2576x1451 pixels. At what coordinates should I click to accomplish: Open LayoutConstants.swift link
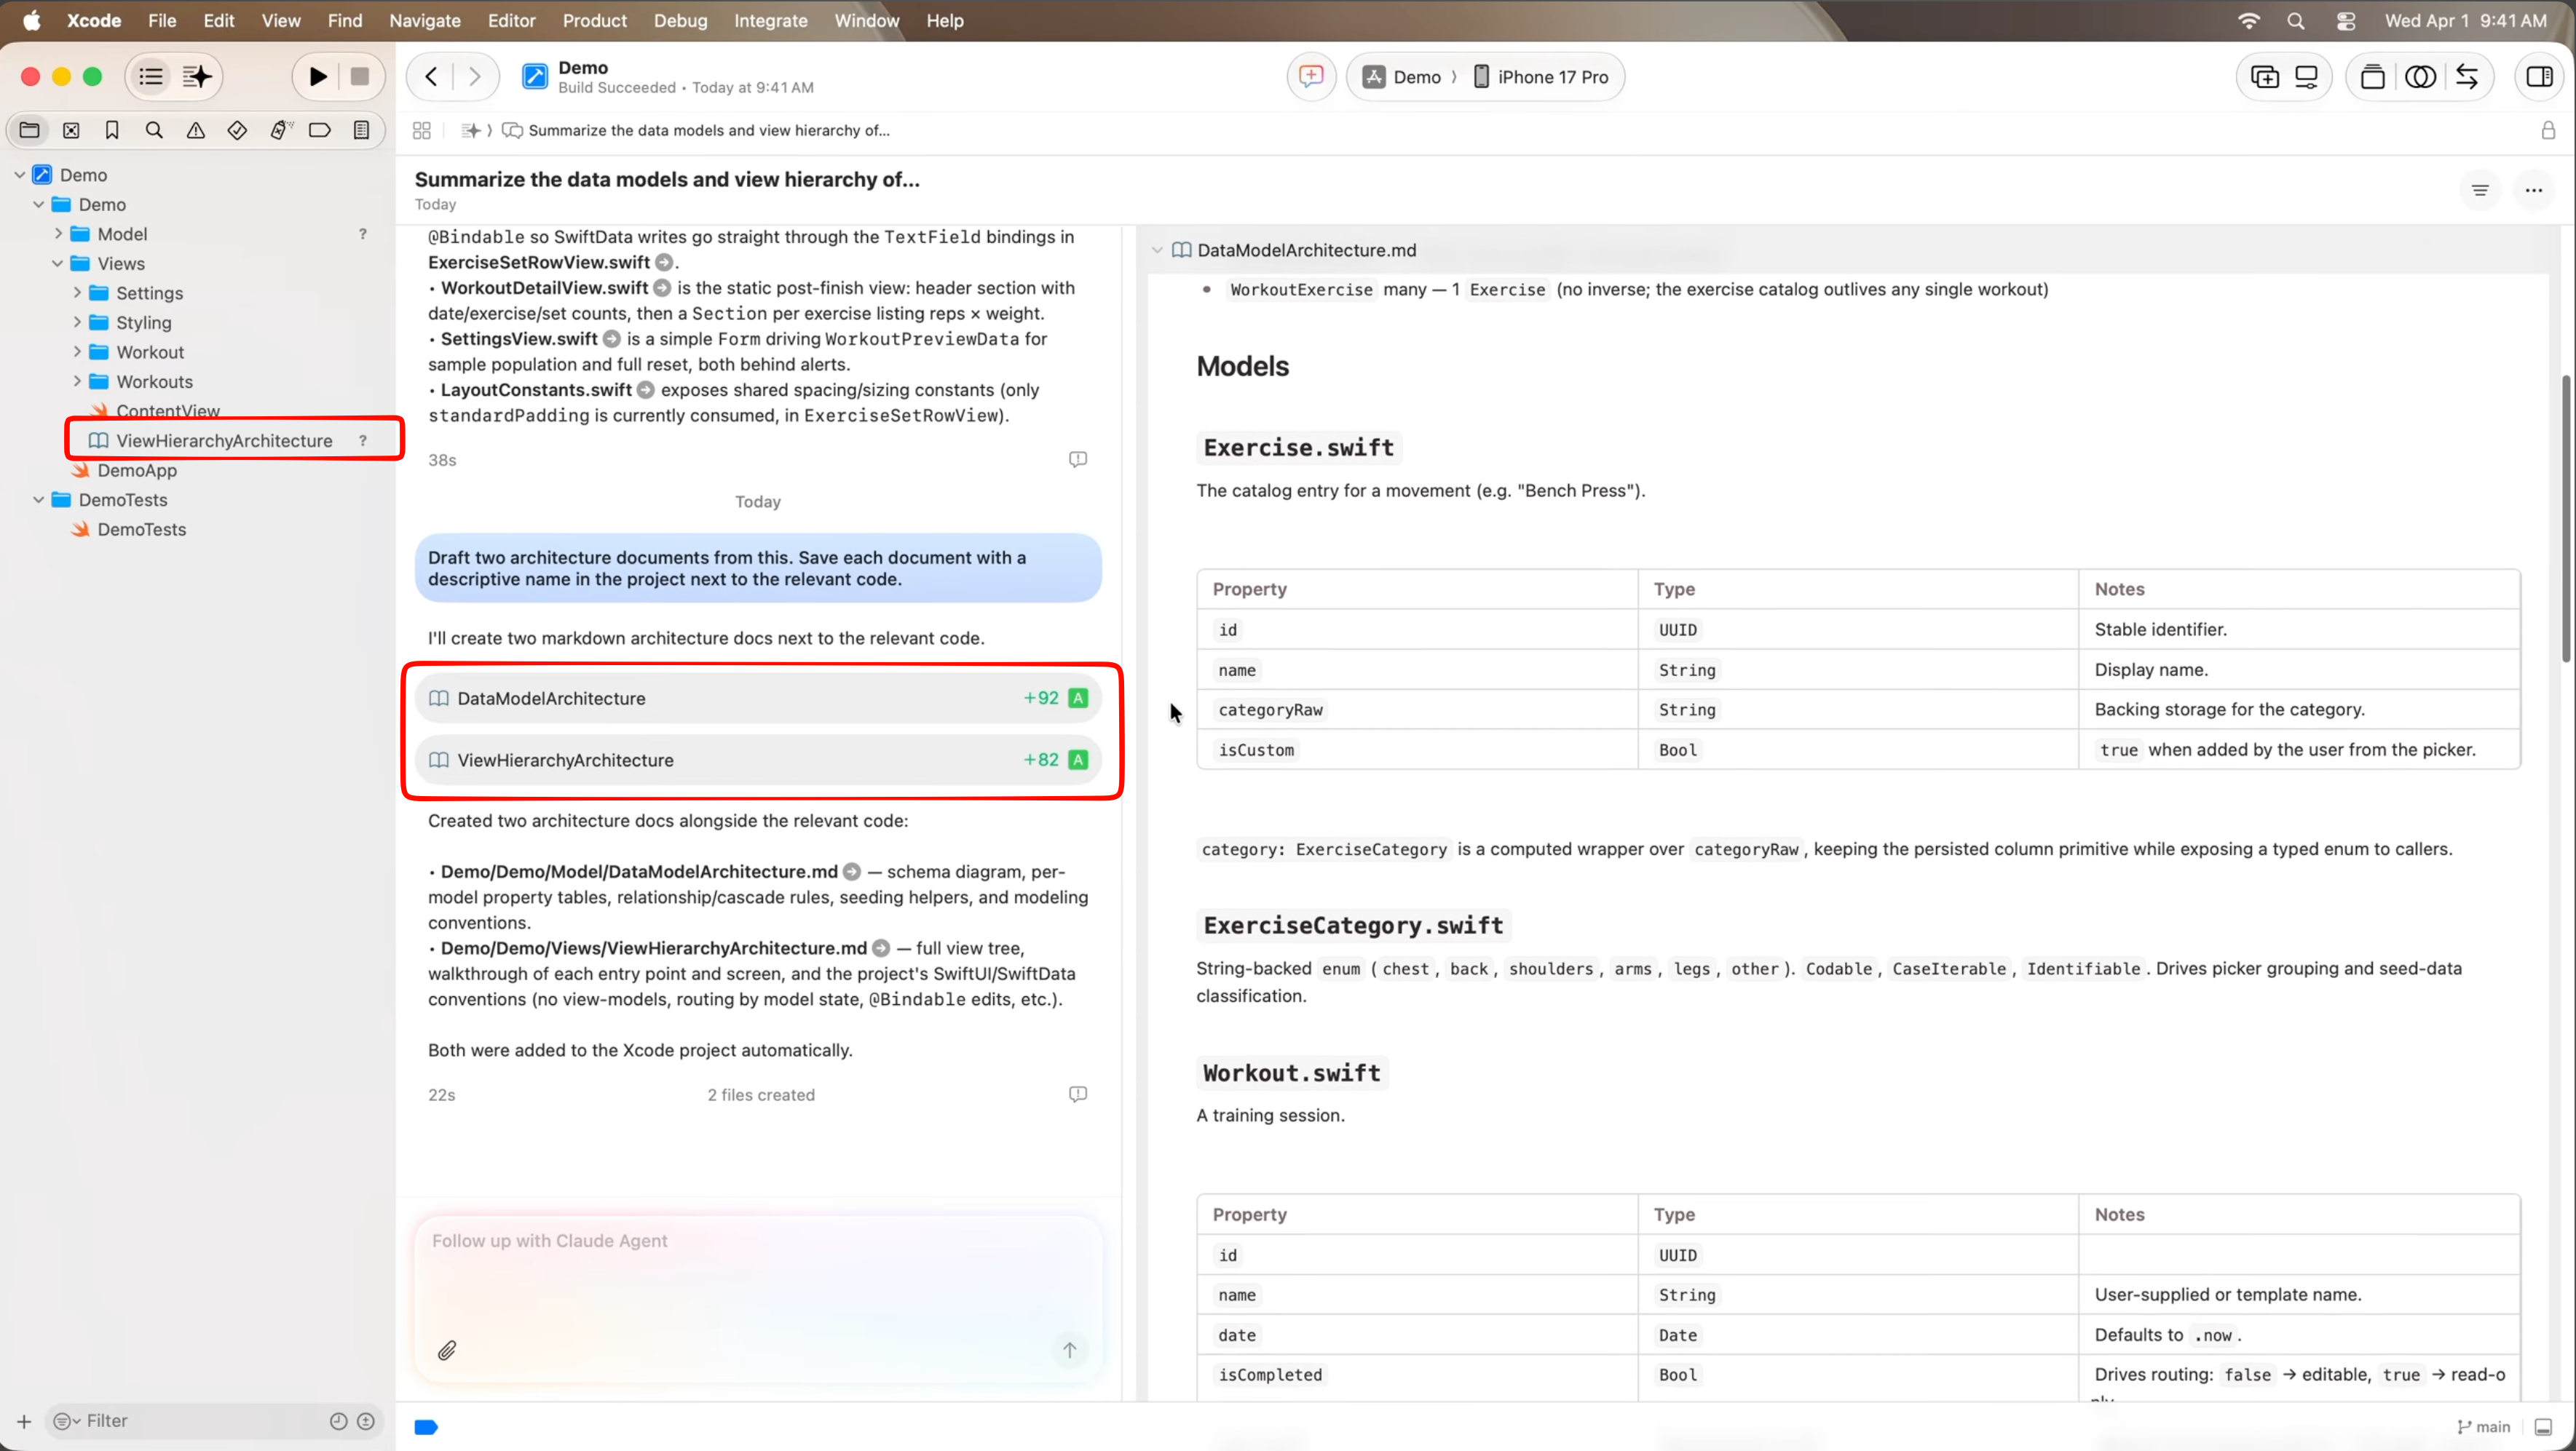(536, 390)
